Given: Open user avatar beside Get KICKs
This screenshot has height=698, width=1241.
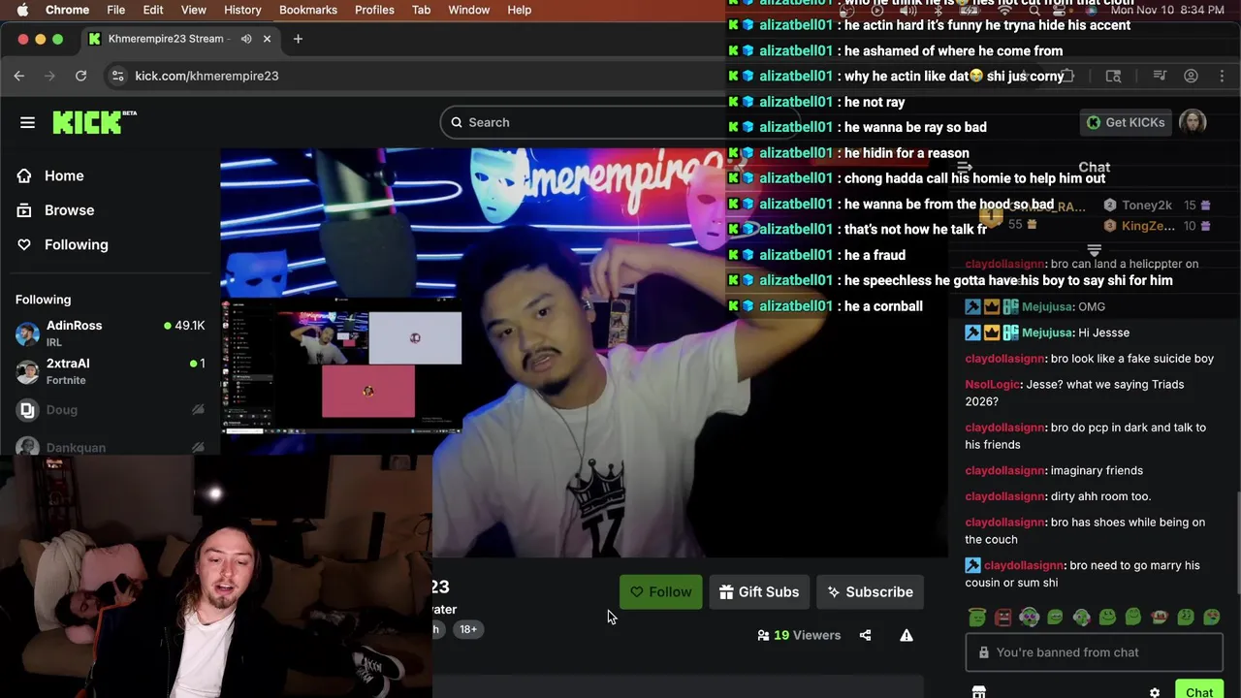Looking at the screenshot, I should [1193, 122].
